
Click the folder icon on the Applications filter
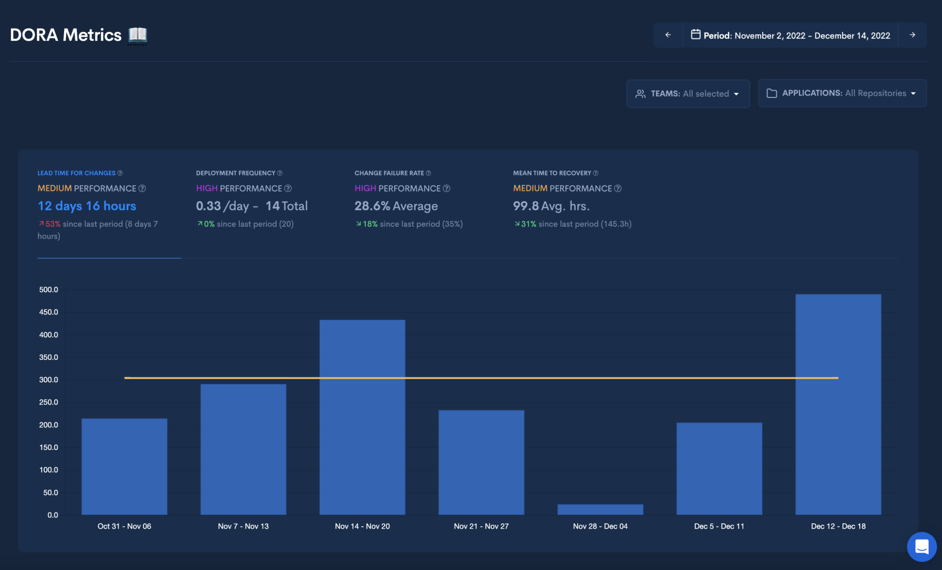click(772, 93)
